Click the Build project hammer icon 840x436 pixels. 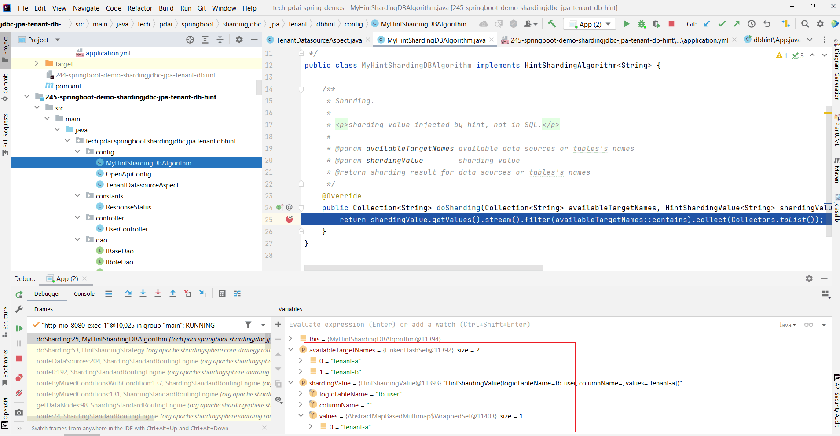click(552, 24)
